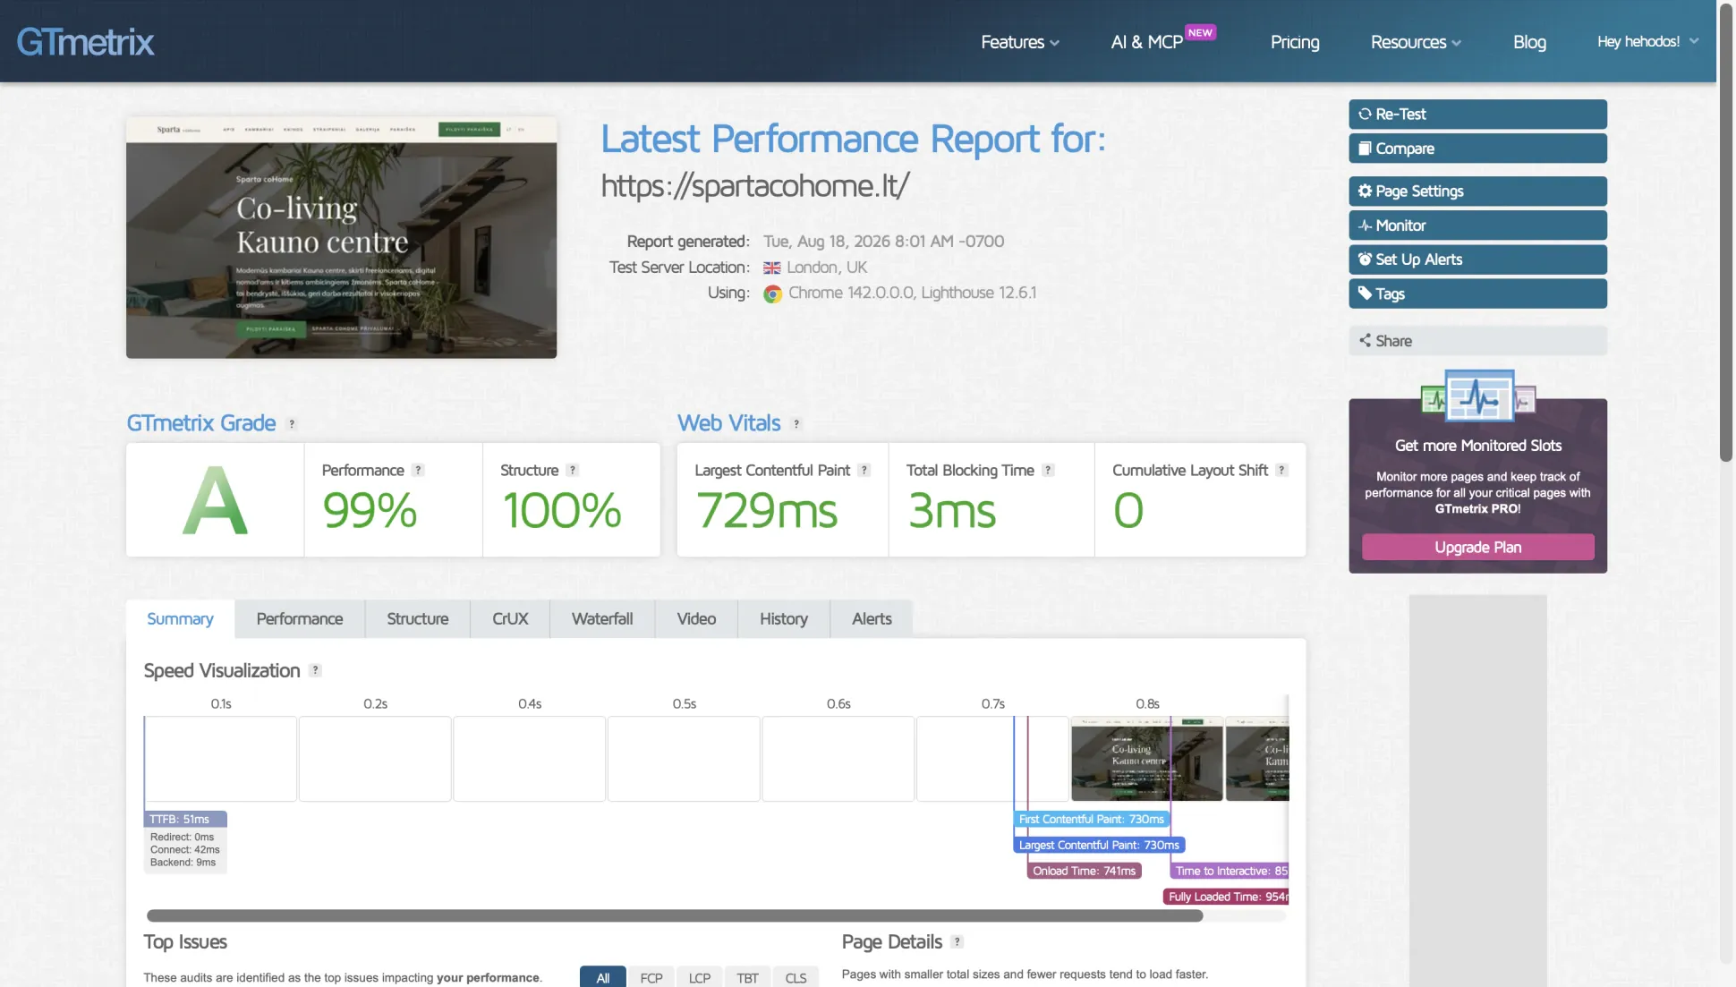Click the site screenshot thumbnail
Image resolution: width=1736 pixels, height=987 pixels.
tap(341, 238)
